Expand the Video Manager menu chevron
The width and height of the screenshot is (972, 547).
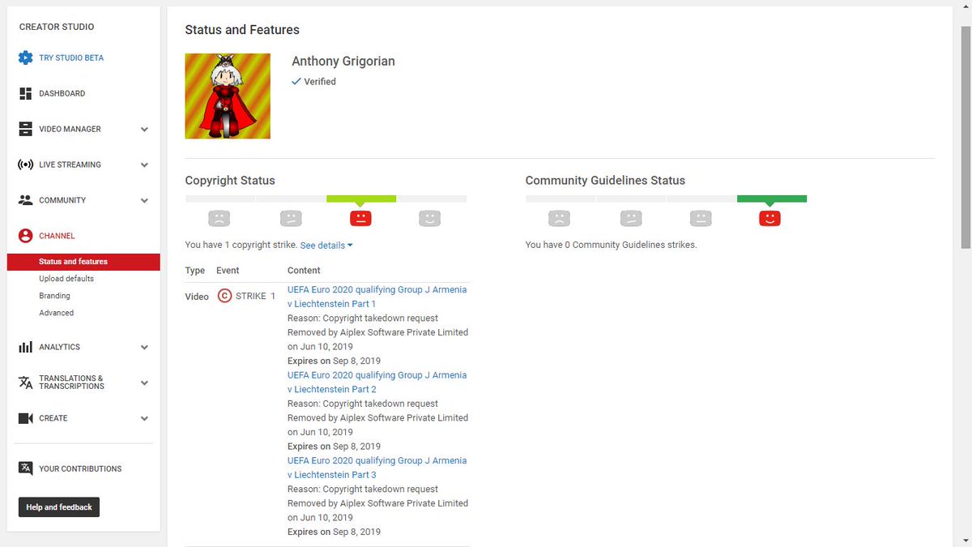coord(144,129)
